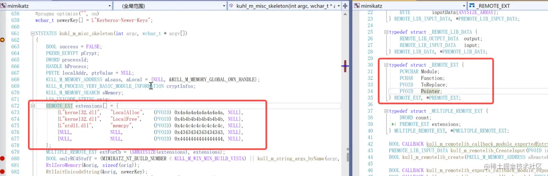
Task: Click 'PCHAR Function;' on line 32
Action: click(422, 78)
